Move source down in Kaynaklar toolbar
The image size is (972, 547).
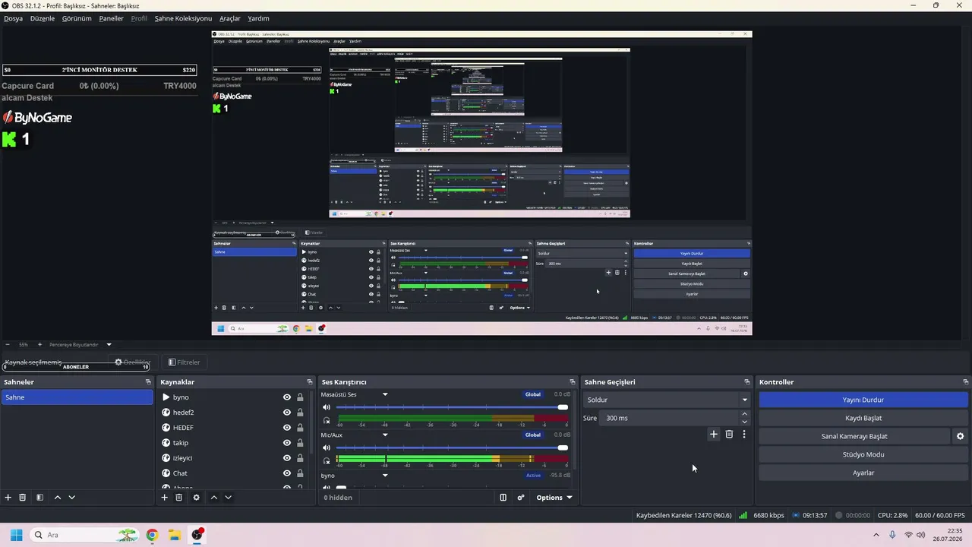[228, 498]
